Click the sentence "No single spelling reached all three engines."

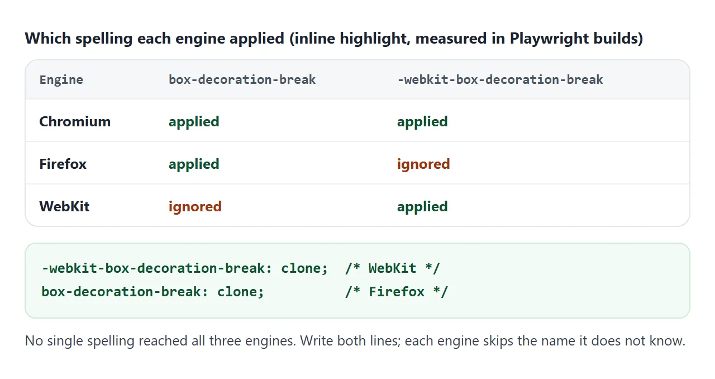tap(160, 340)
